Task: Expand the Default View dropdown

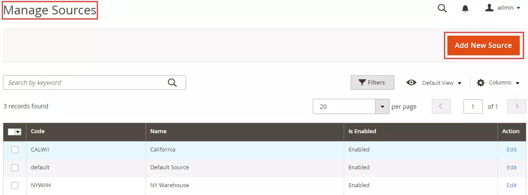Action: click(x=434, y=83)
